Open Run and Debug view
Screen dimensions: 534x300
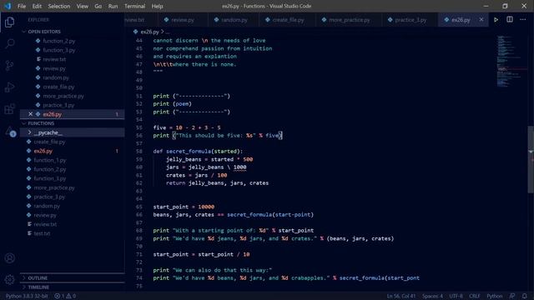pos(9,87)
